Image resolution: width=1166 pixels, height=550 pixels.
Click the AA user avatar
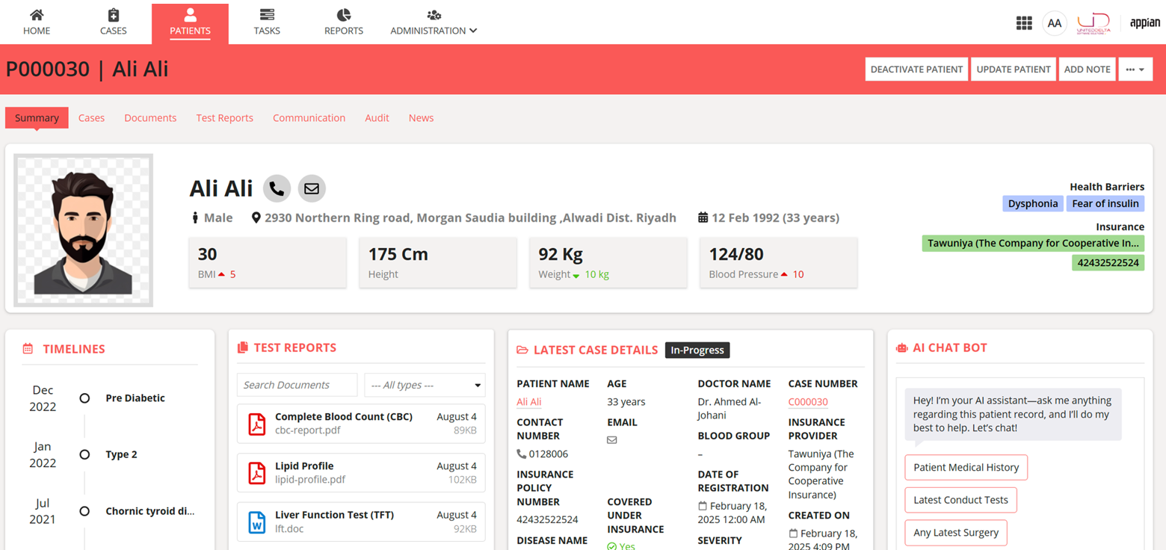coord(1055,23)
